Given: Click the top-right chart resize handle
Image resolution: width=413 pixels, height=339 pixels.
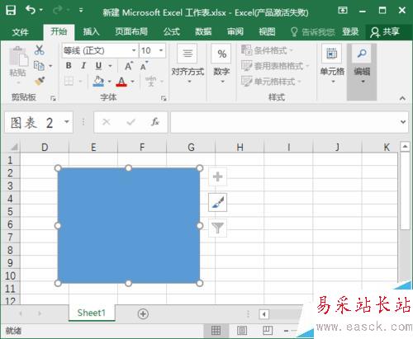Looking at the screenshot, I should 200,168.
